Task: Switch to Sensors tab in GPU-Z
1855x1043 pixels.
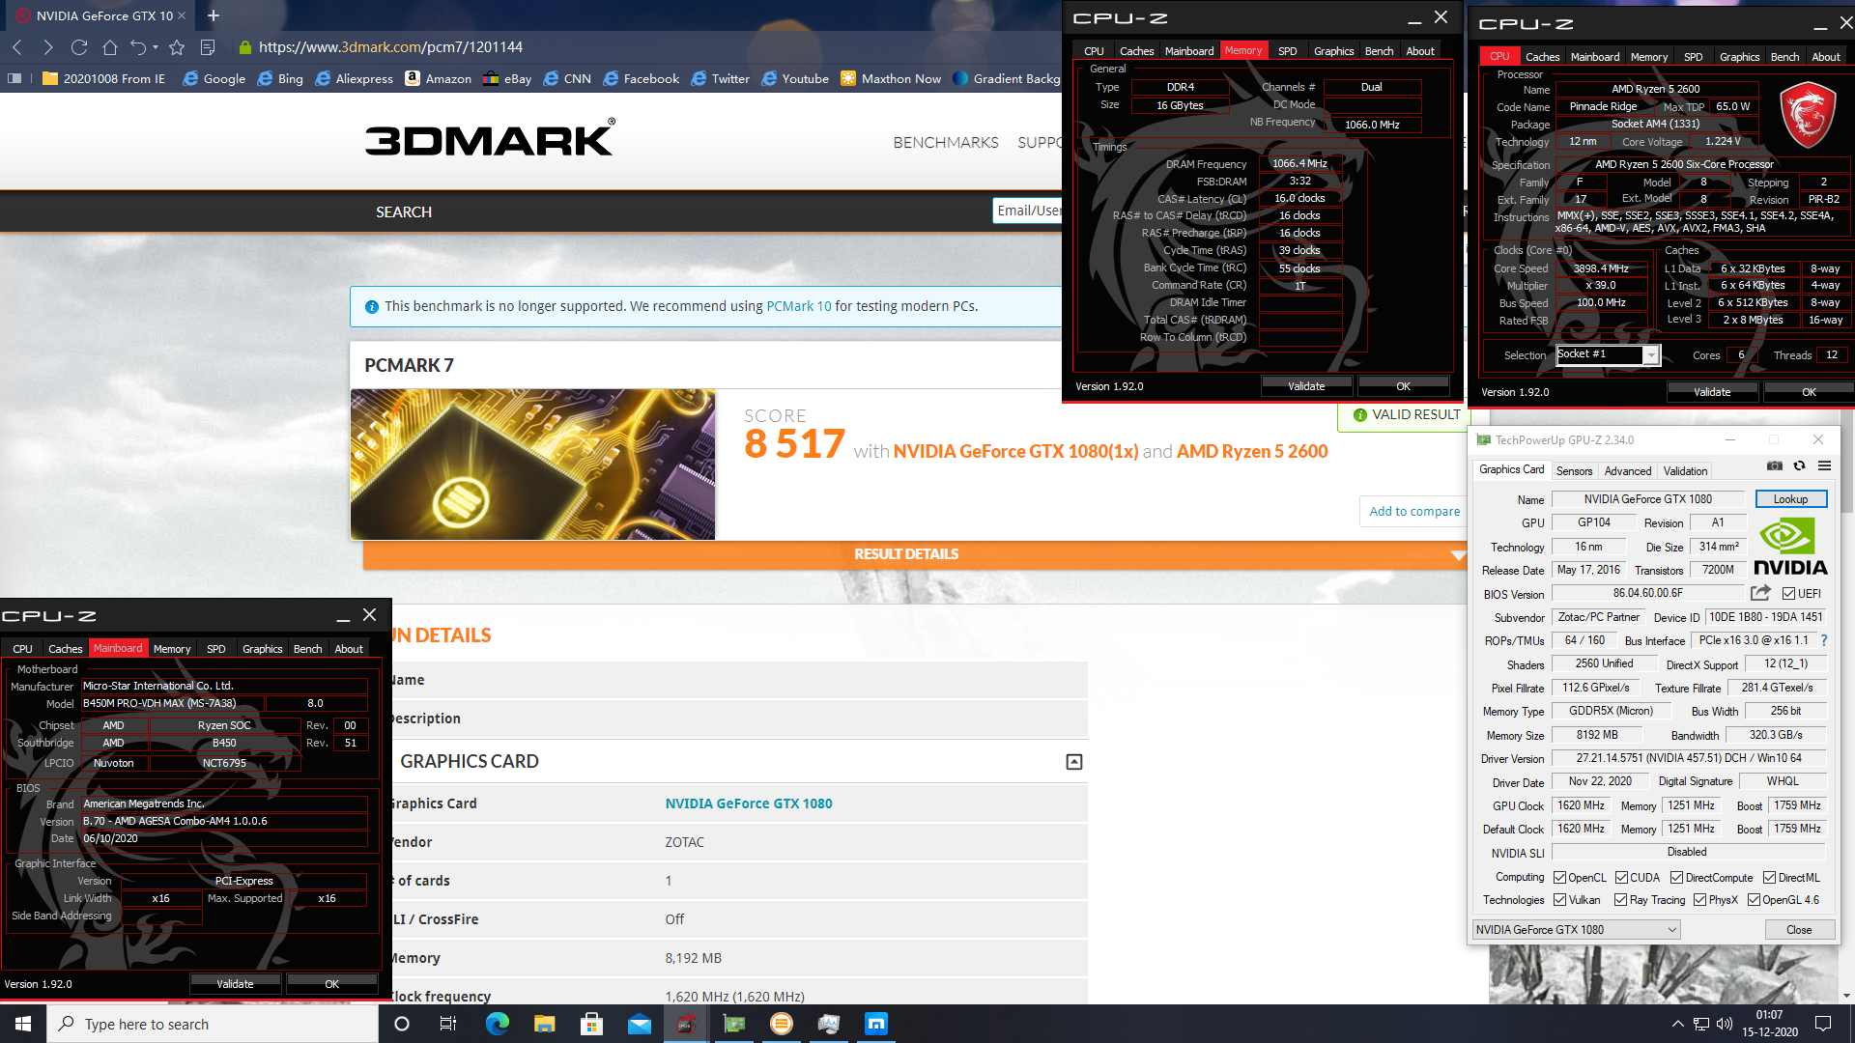Action: coord(1574,470)
